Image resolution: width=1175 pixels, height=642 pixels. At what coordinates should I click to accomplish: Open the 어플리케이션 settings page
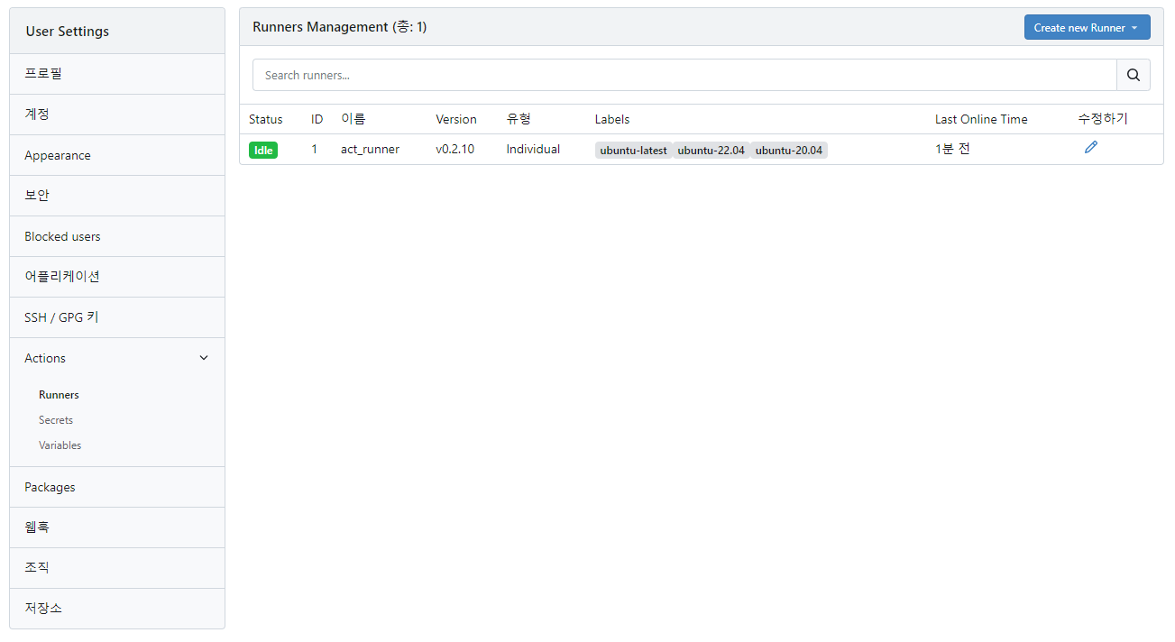[x=117, y=277]
